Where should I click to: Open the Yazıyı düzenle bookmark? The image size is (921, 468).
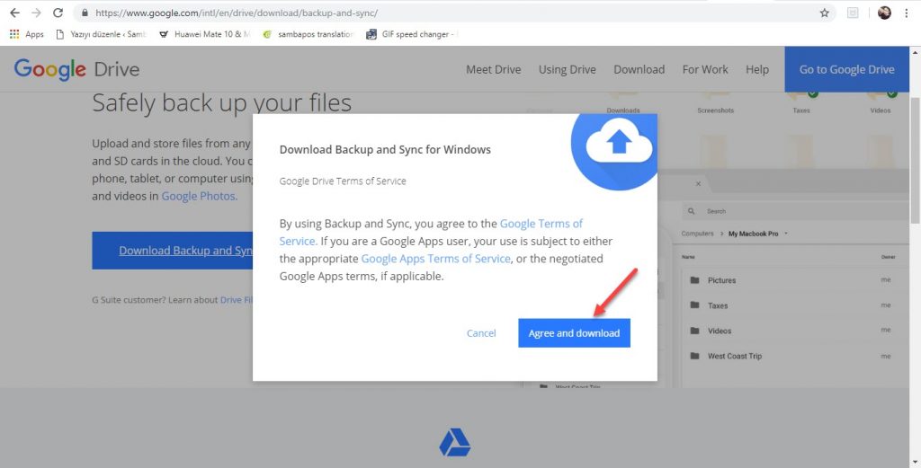click(101, 35)
